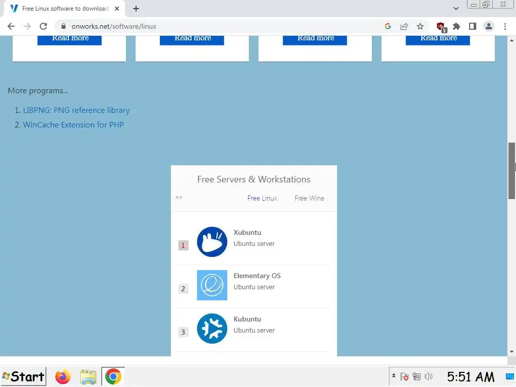Reload the onworks.net page
Image resolution: width=516 pixels, height=387 pixels.
[43, 26]
